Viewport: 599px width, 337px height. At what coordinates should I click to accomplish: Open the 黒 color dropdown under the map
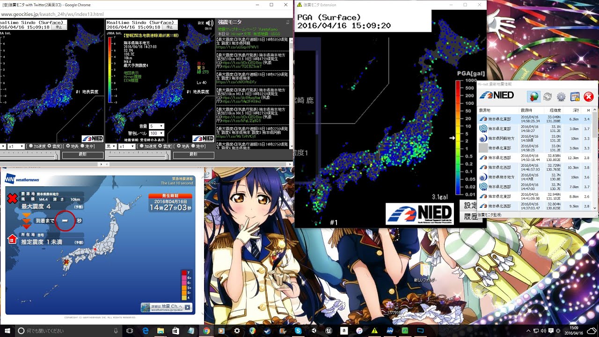click(110, 147)
